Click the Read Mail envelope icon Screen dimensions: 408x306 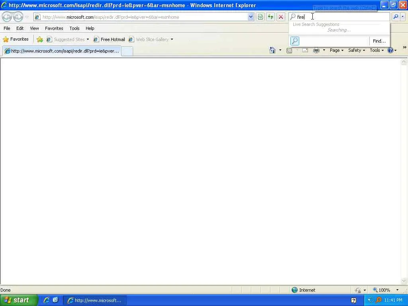click(x=305, y=50)
